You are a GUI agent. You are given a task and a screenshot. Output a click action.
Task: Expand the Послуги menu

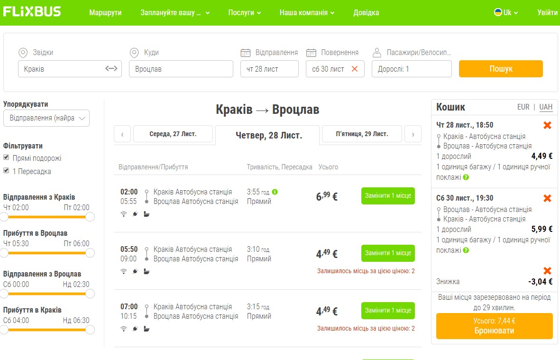245,12
